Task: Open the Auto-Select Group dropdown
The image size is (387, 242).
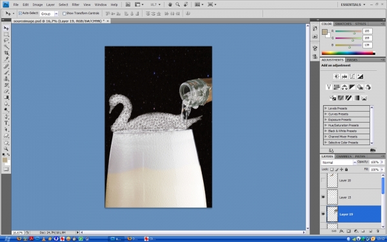Action: [56, 14]
